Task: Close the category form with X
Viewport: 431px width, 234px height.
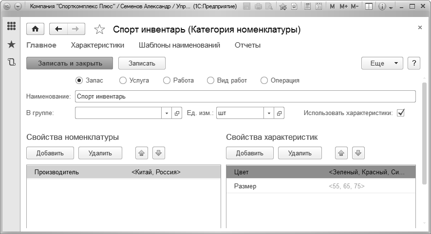Action: point(420,27)
